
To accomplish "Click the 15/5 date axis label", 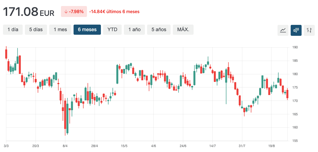I will (x=124, y=146).
